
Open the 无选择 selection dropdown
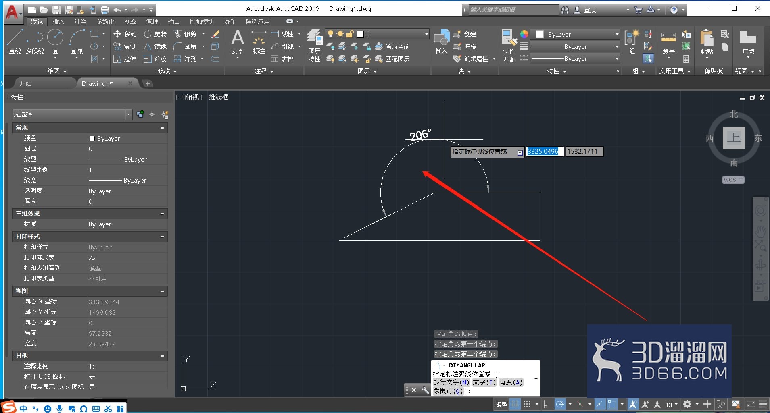pyautogui.click(x=72, y=114)
